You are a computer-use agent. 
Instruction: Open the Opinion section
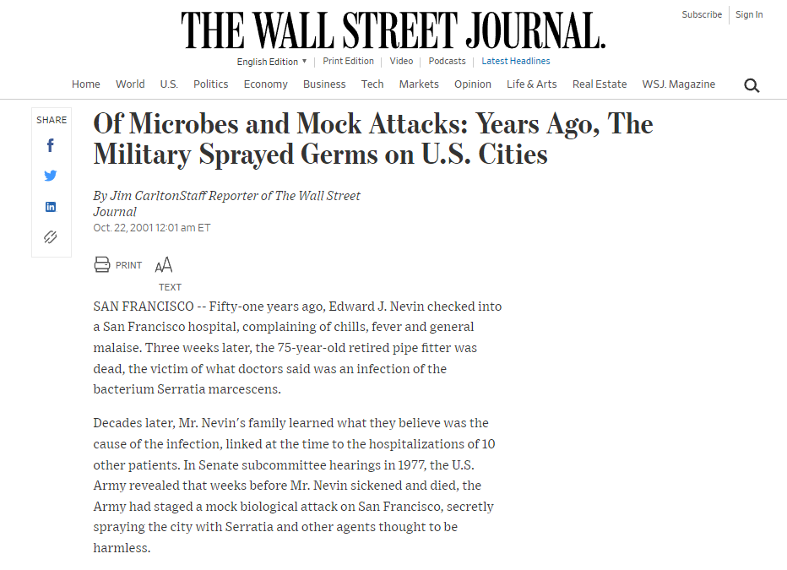(473, 84)
